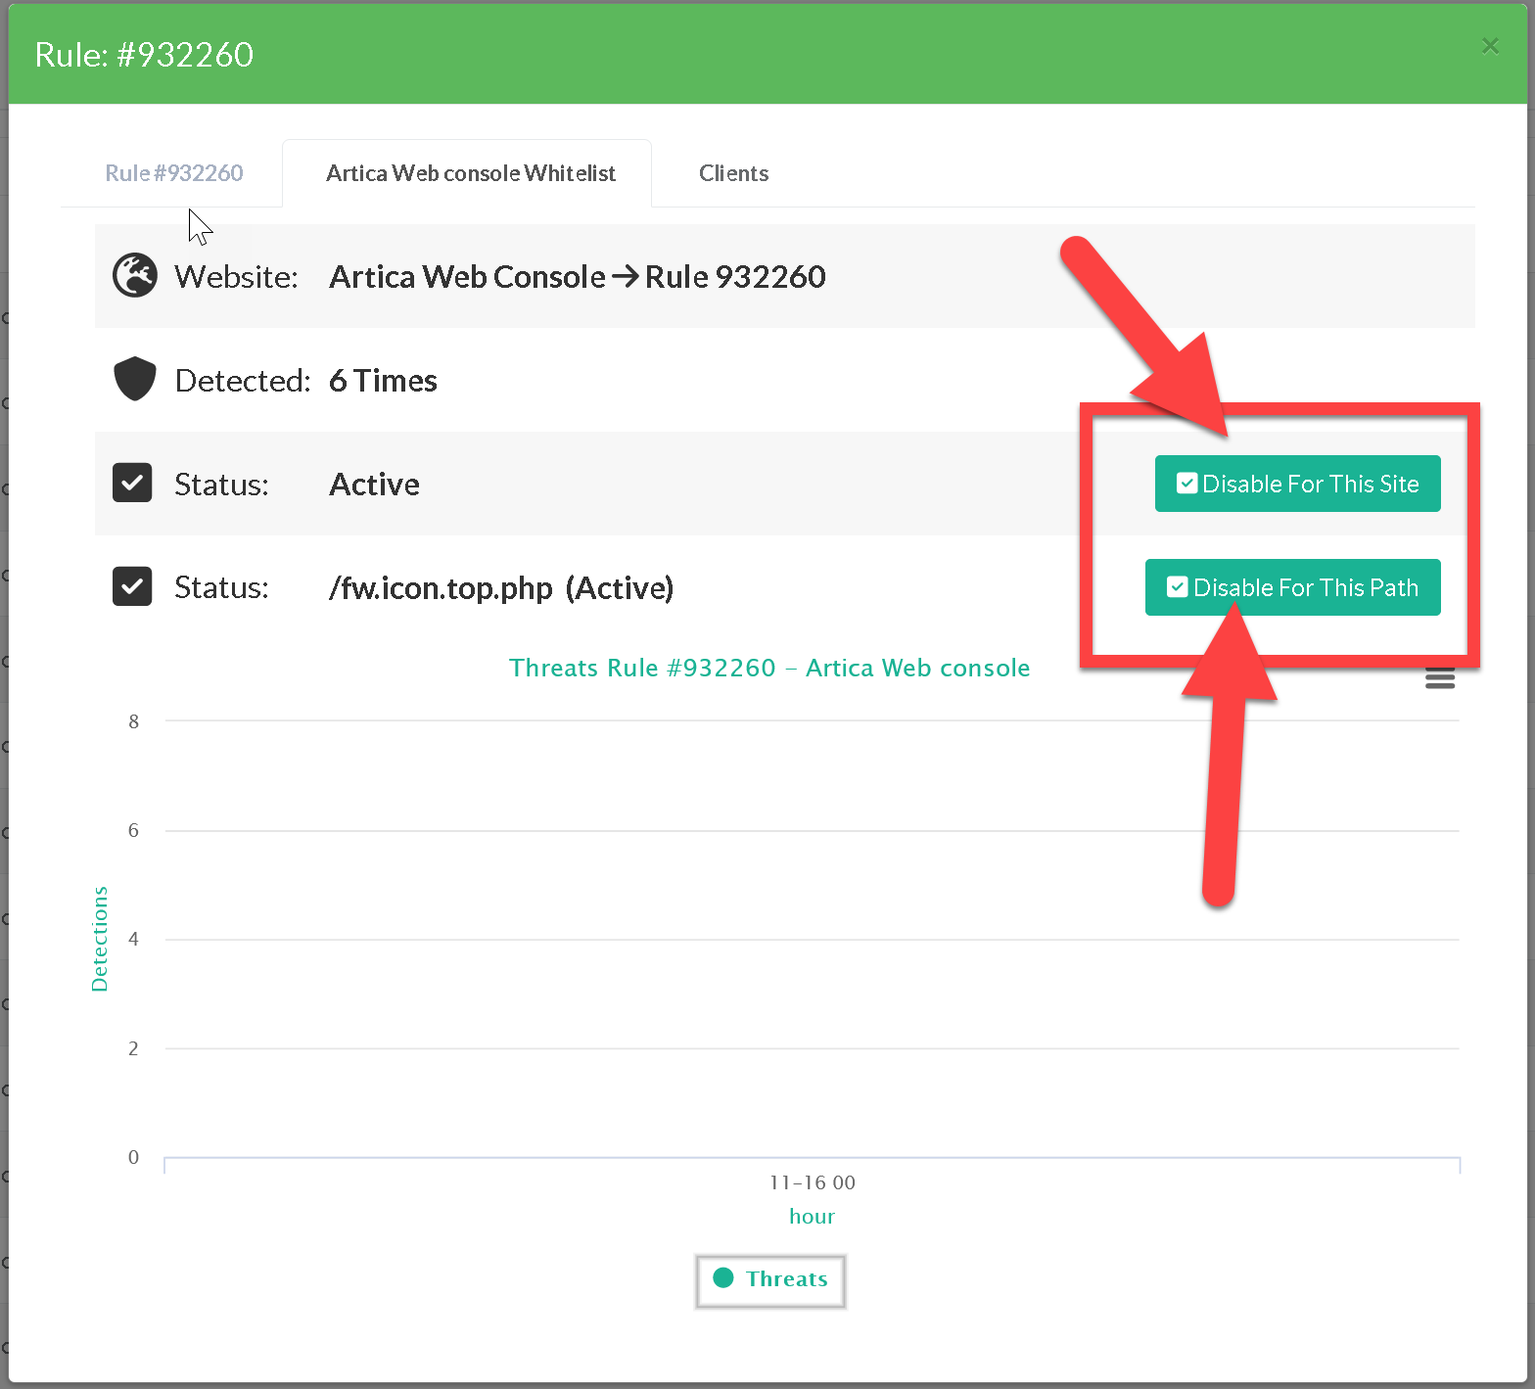Open the chart hamburger context menu
The image size is (1535, 1389).
point(1439,677)
